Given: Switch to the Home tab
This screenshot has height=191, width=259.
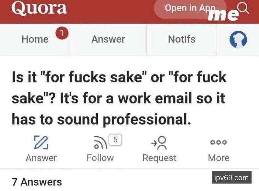Looking at the screenshot, I should (35, 39).
